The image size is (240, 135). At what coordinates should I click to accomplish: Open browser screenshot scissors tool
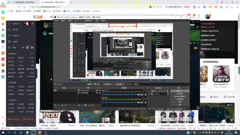[199, 7]
